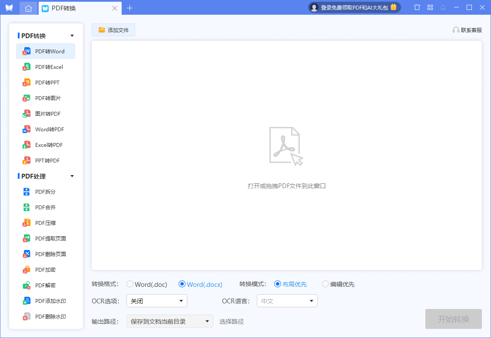Click the PDF转Word sidebar icon
Viewport: 491px width, 338px height.
(x=27, y=51)
